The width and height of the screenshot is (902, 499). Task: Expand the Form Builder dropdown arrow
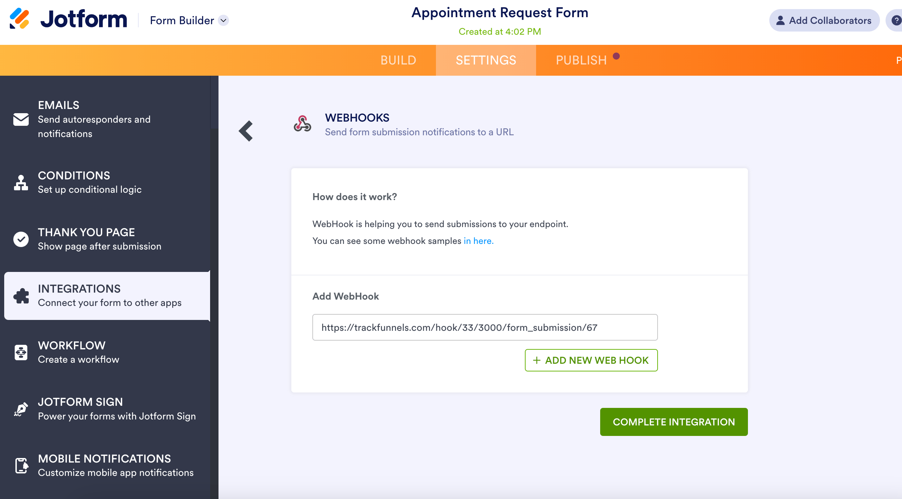click(223, 20)
